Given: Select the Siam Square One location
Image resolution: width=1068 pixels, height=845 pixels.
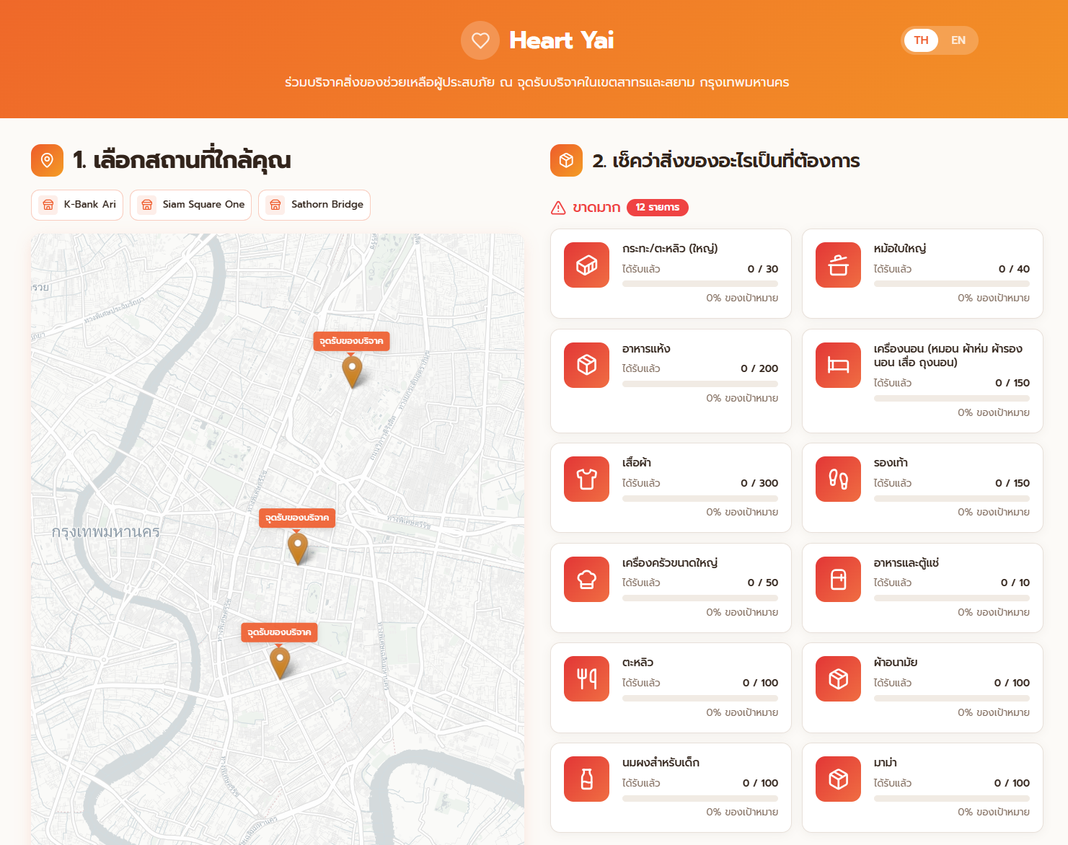Looking at the screenshot, I should pyautogui.click(x=190, y=205).
